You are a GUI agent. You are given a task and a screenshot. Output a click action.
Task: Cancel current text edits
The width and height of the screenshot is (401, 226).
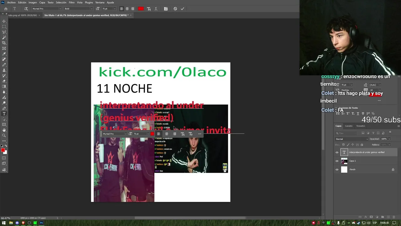click(175, 9)
